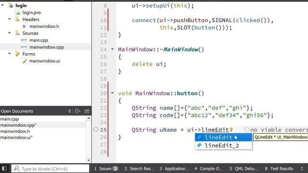Screen dimensions: 308x173
Task: Click the lineEdit_2 diamond member icon
Action: point(199,145)
